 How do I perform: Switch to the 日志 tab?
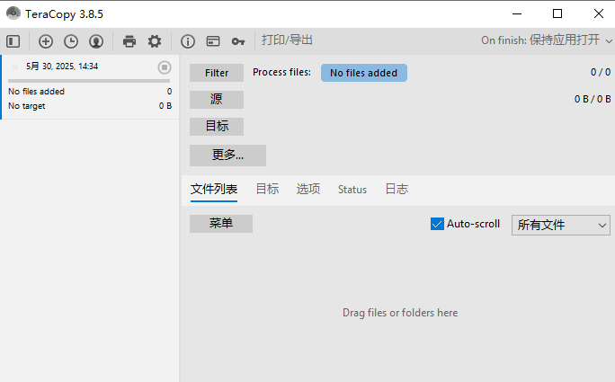397,190
